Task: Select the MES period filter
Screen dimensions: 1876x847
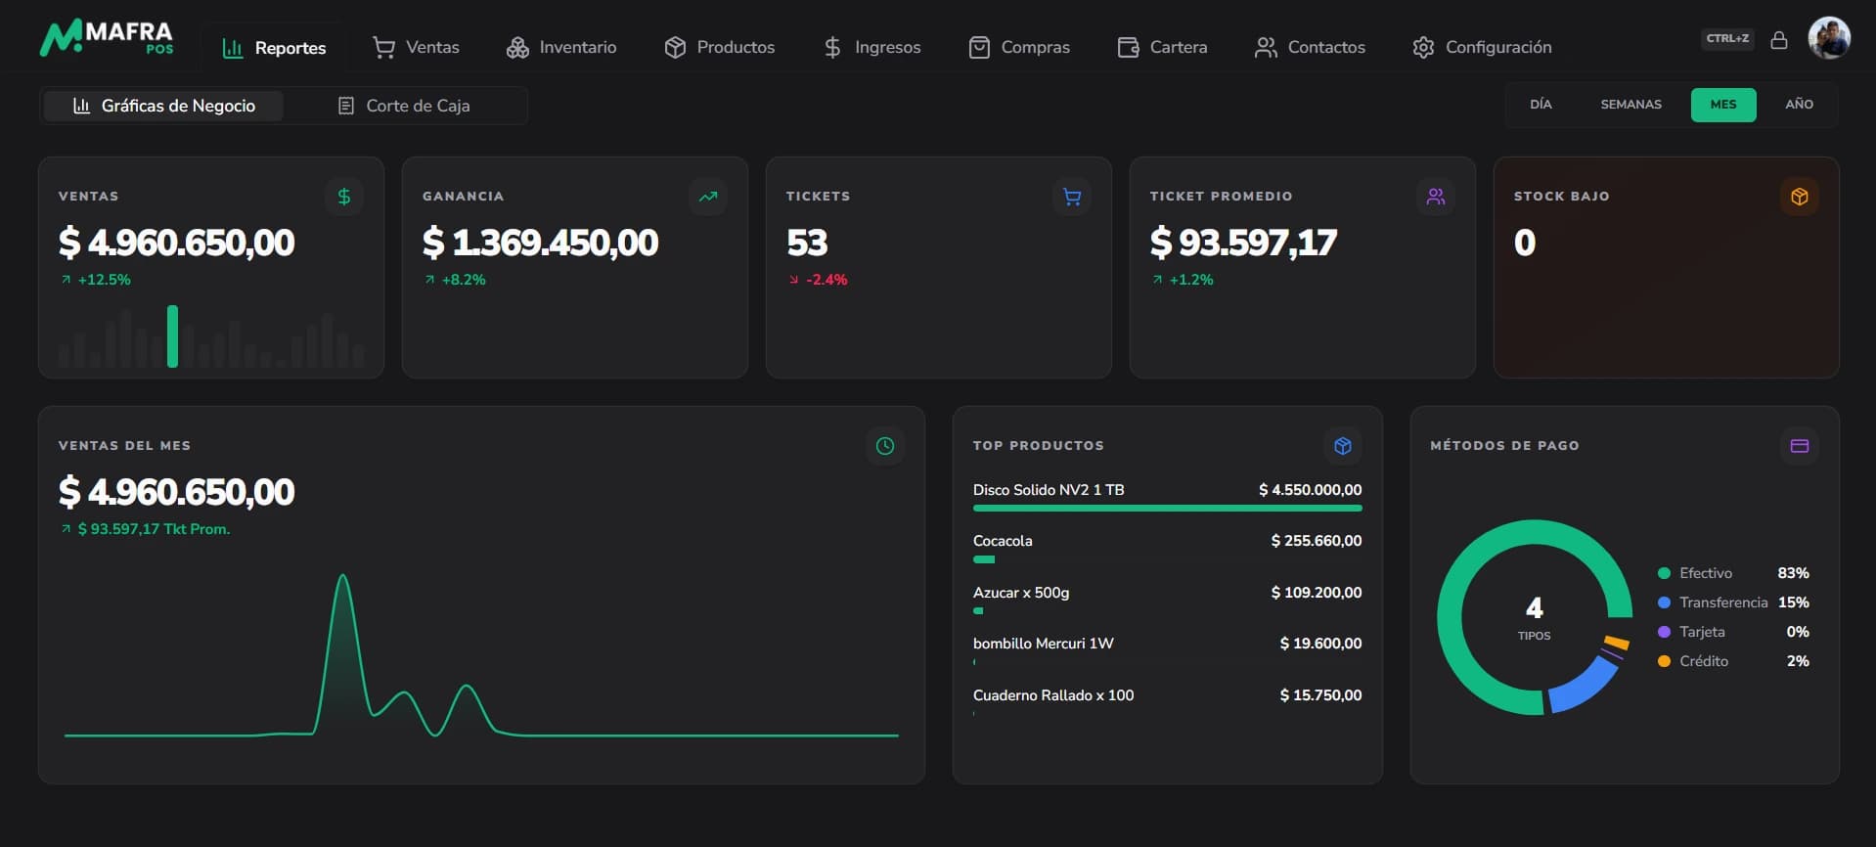Action: (1723, 105)
